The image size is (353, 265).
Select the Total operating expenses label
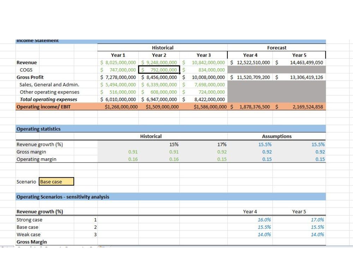click(48, 99)
